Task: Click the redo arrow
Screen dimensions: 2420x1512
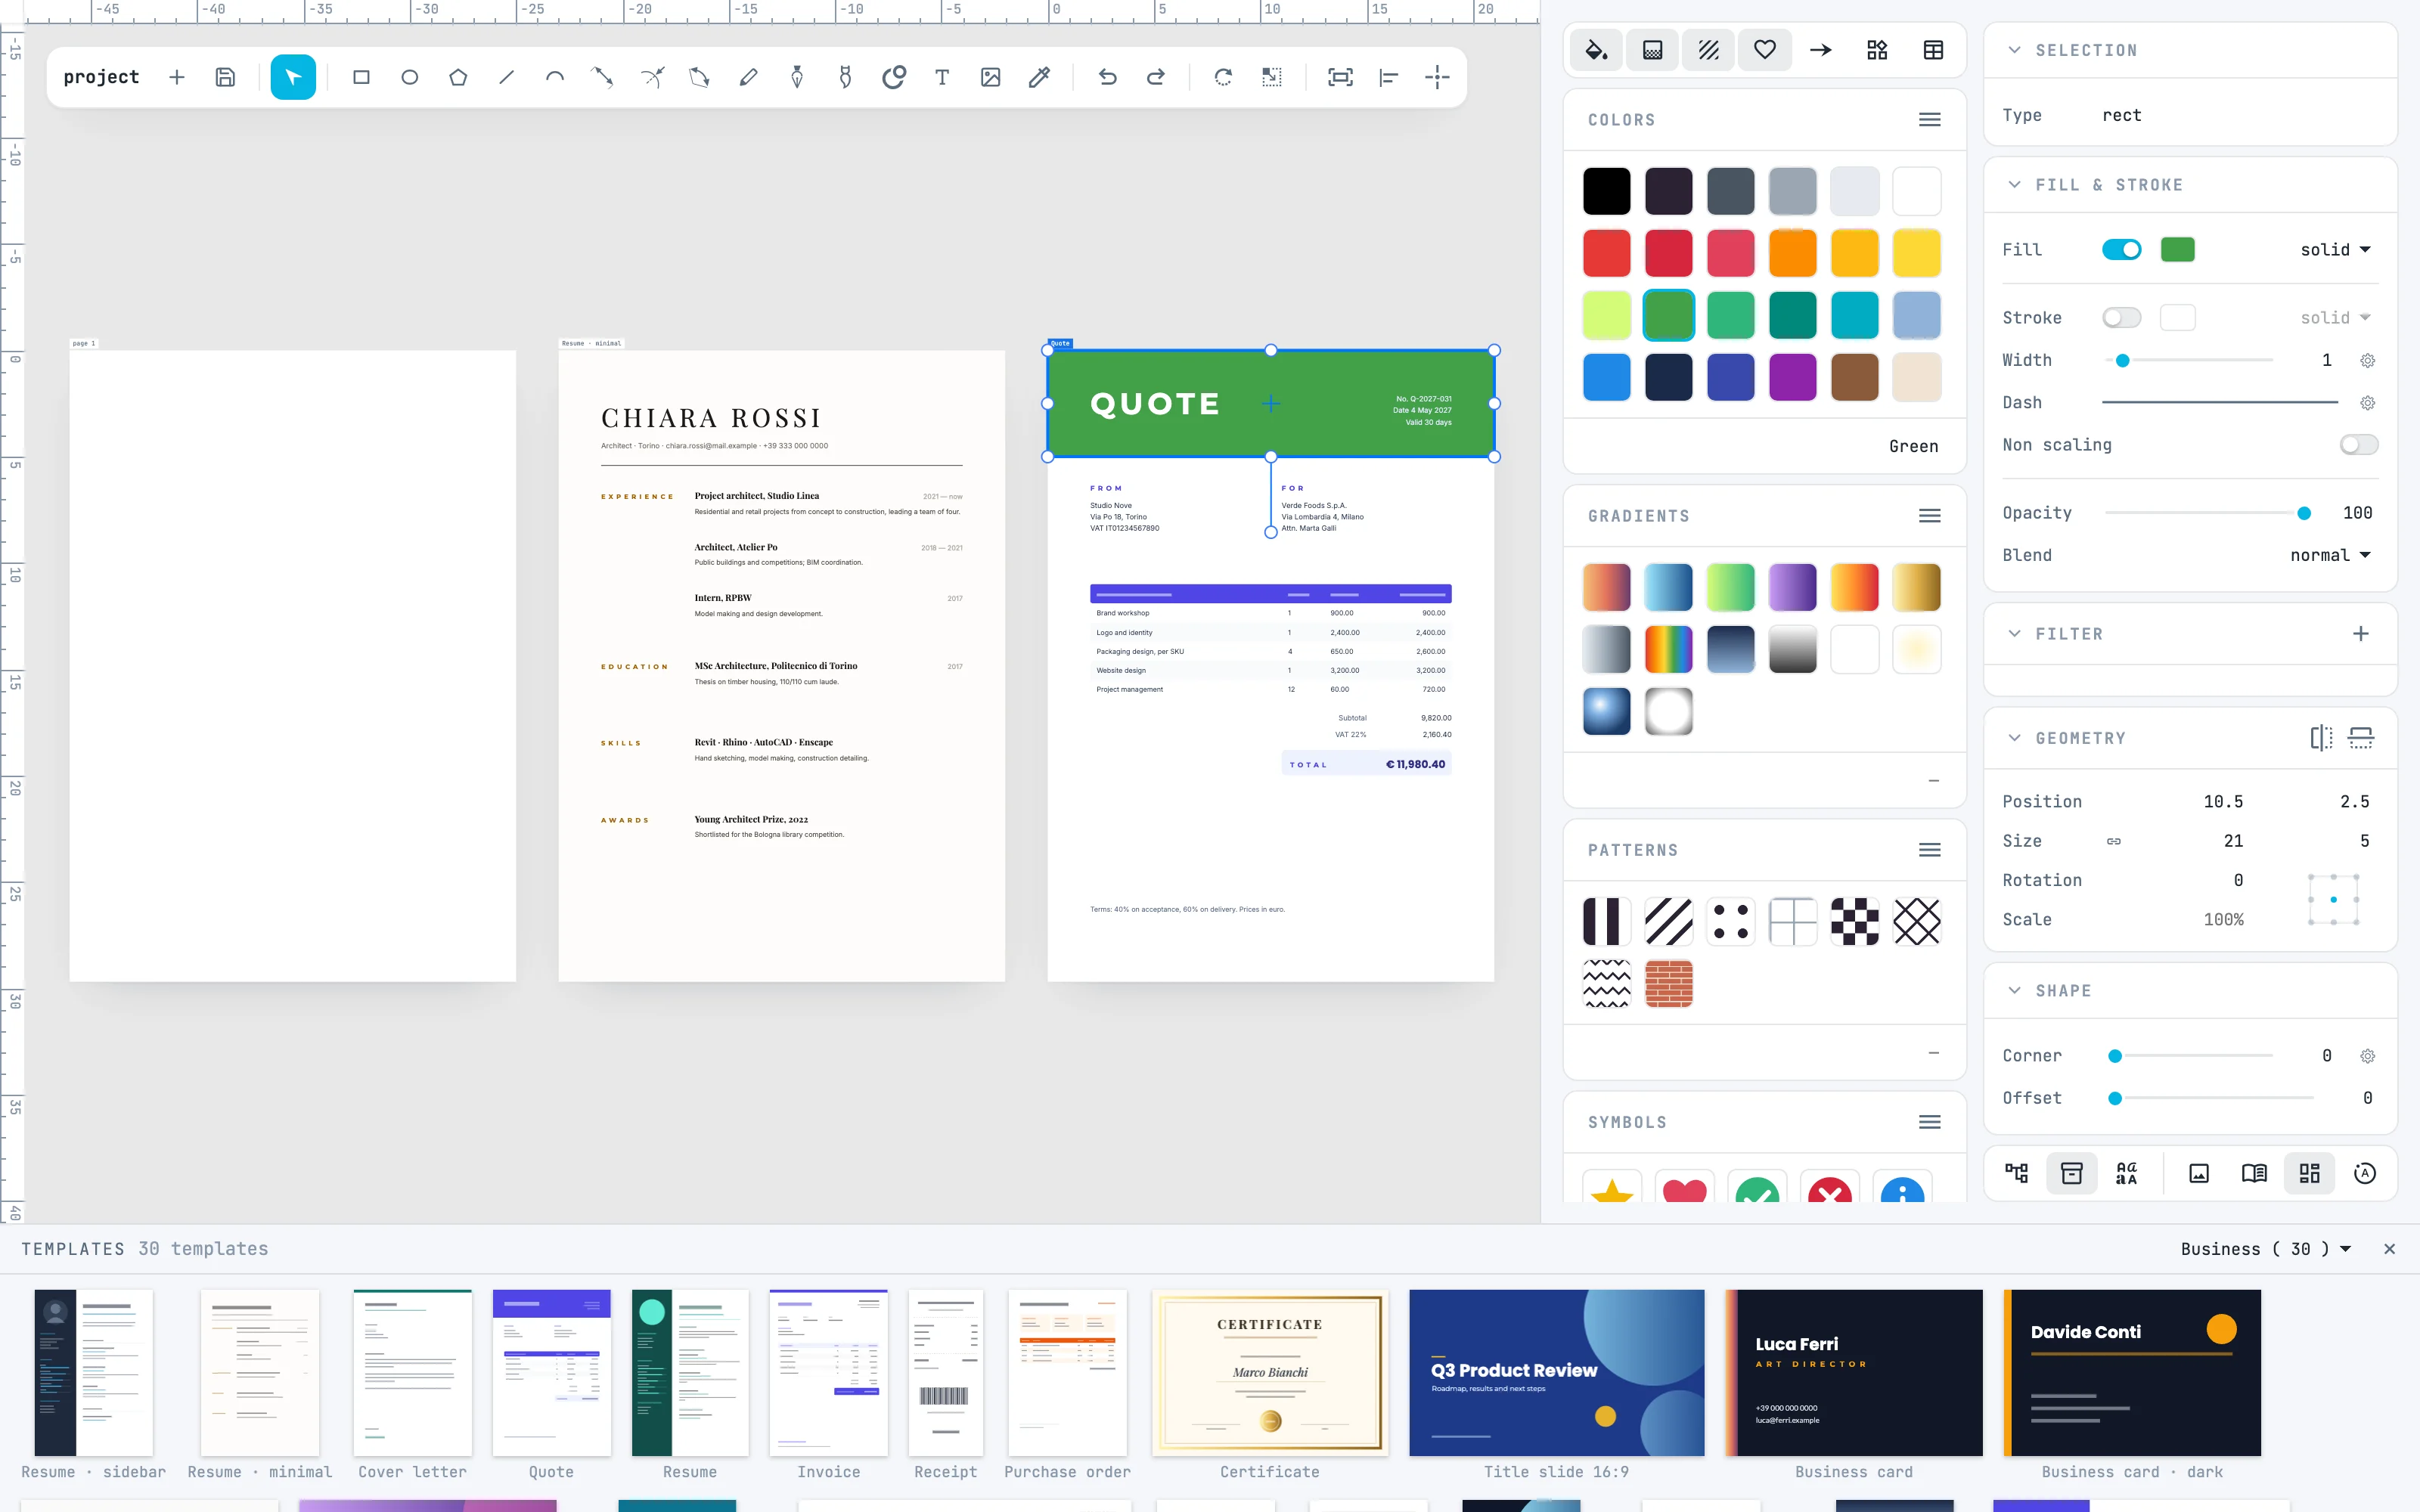Action: (x=1155, y=77)
